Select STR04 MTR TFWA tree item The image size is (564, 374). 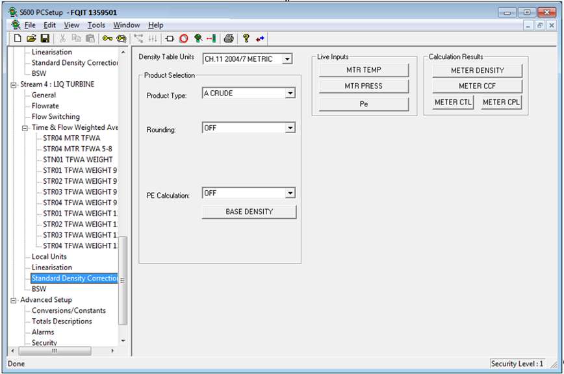(x=71, y=138)
